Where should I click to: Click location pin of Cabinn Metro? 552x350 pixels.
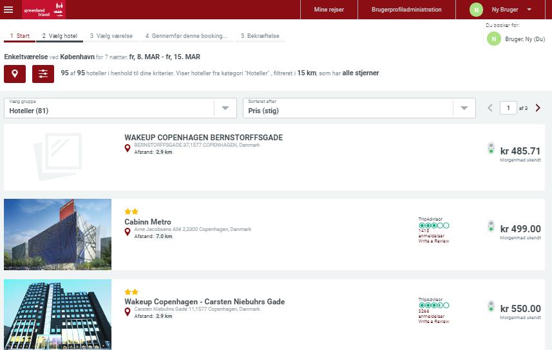point(128,232)
